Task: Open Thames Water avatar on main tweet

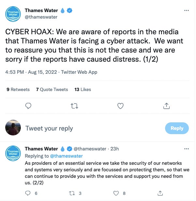Action: [x=13, y=15]
